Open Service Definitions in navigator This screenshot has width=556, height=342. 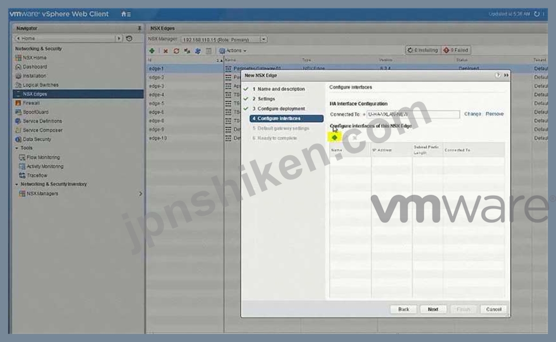click(x=39, y=121)
